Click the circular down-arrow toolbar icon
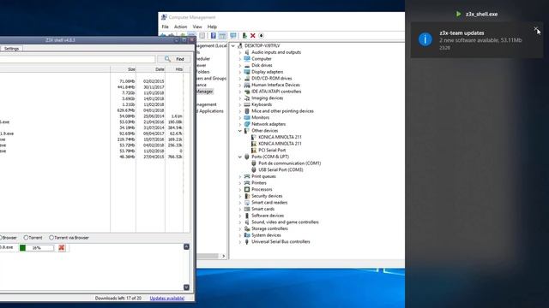The image size is (549, 308). point(261,36)
